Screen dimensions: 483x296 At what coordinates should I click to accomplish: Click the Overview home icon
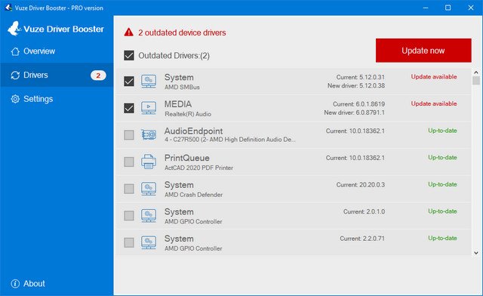tap(15, 51)
